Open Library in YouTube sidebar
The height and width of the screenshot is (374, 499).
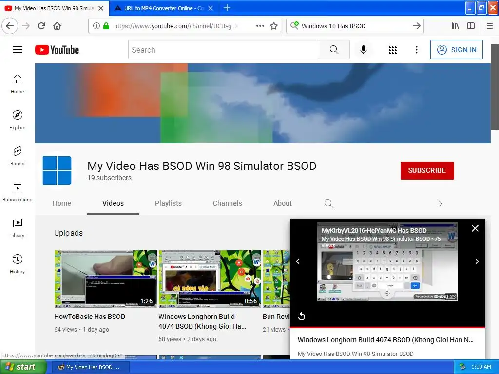[x=18, y=228]
